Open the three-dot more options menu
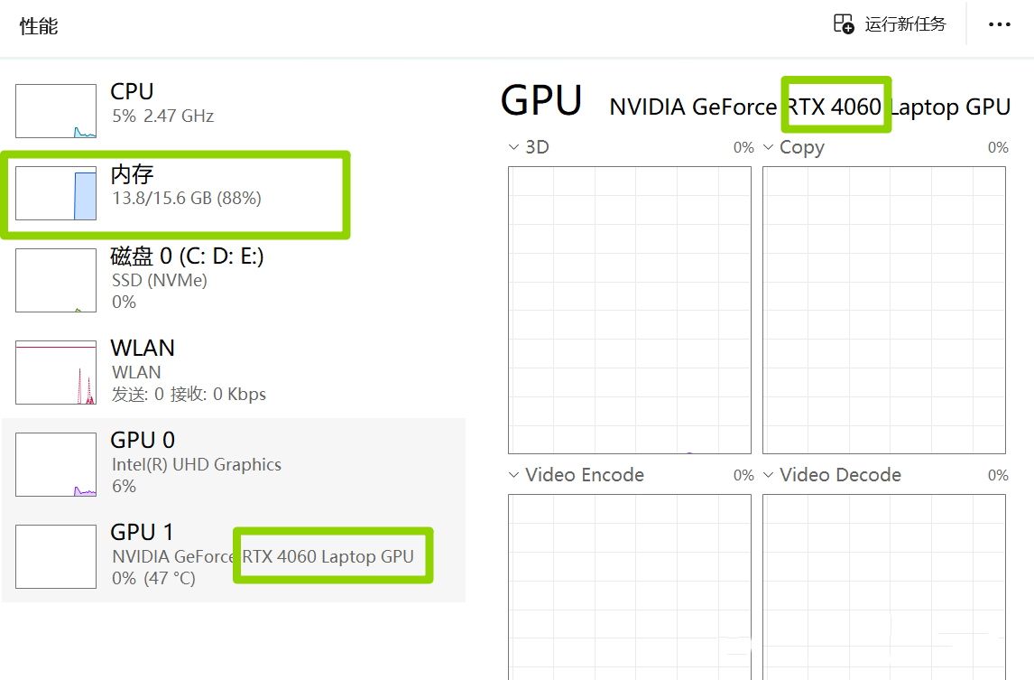This screenshot has width=1034, height=680. point(1000,24)
